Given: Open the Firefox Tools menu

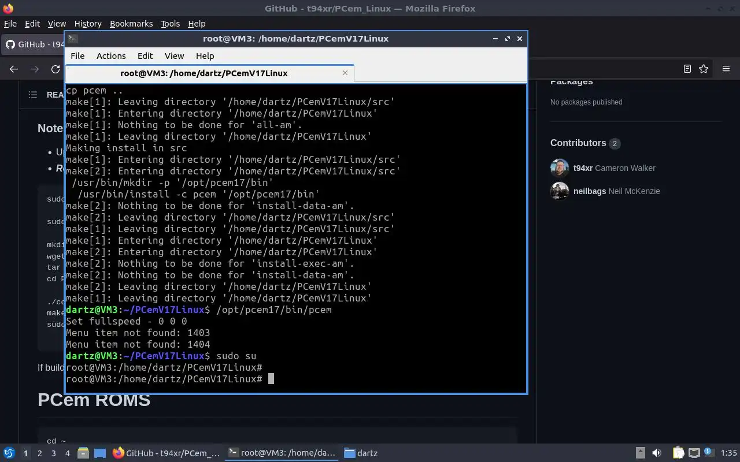Looking at the screenshot, I should click(x=170, y=24).
